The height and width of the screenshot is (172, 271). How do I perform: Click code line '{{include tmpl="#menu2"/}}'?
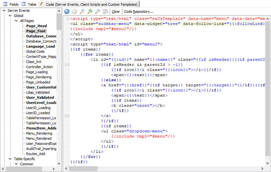(x=103, y=29)
